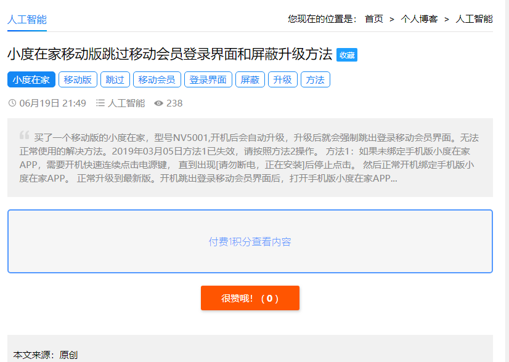Click the 您现在的位置是 label
The image size is (509, 362).
[x=322, y=19]
